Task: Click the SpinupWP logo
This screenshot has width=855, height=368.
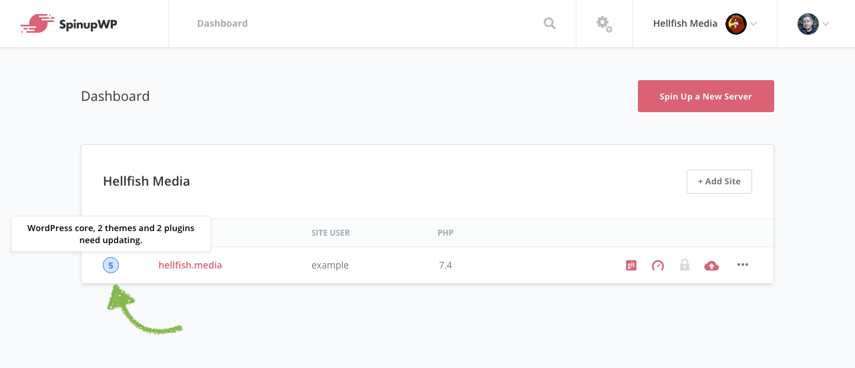Action: [69, 23]
